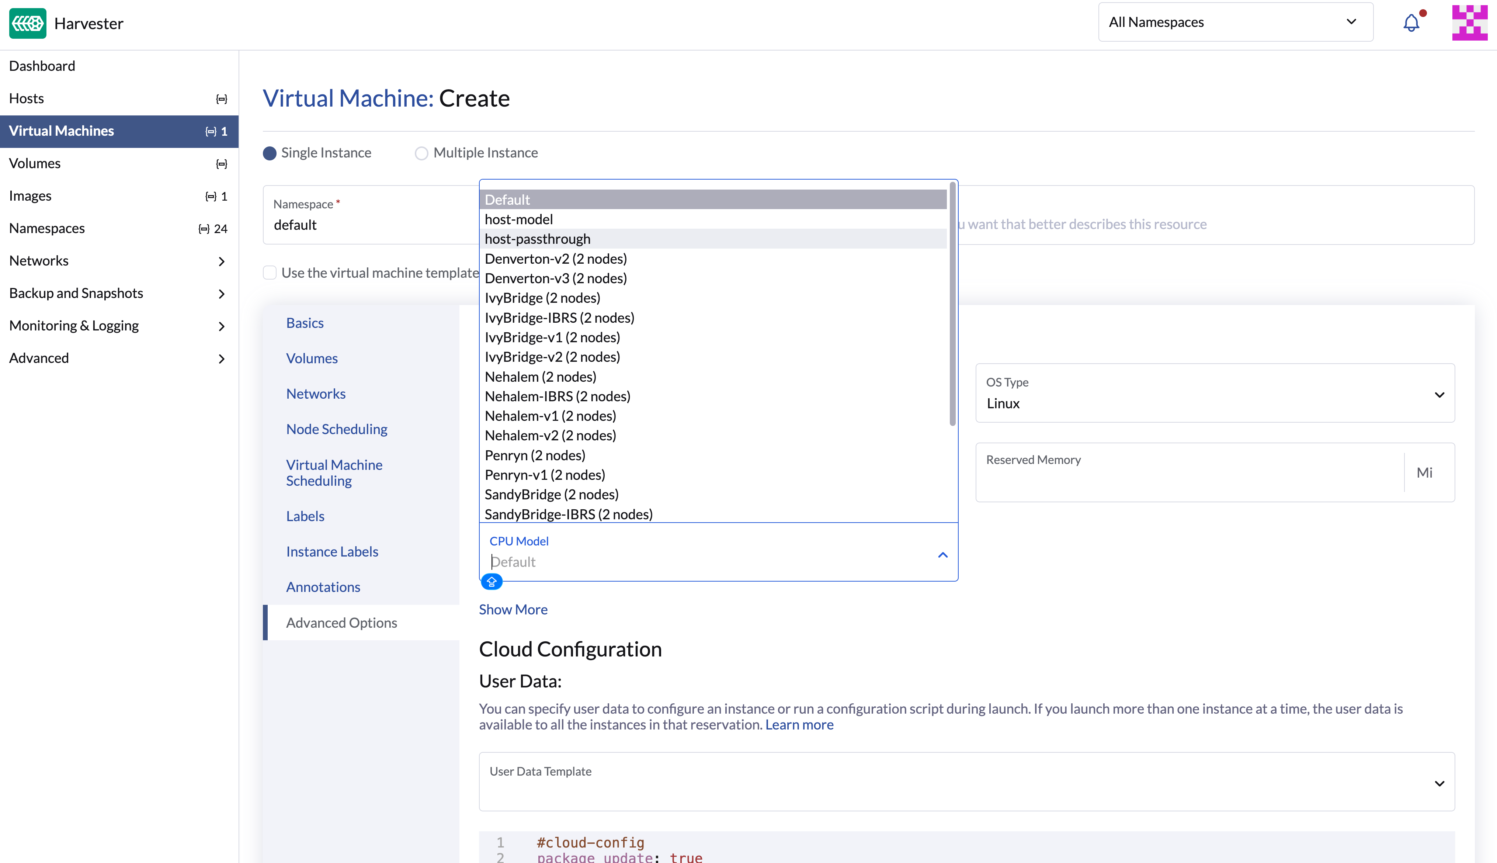
Task: Click the Images count icon in sidebar
Action: click(x=211, y=196)
